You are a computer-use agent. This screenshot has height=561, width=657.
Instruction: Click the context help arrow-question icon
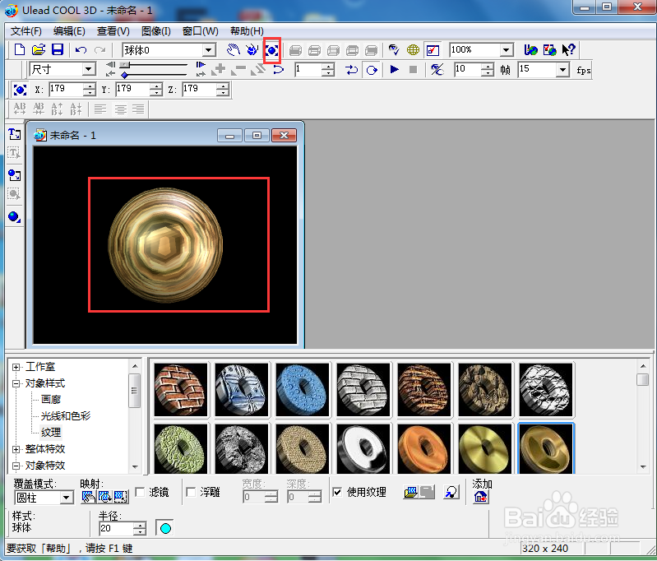point(568,50)
